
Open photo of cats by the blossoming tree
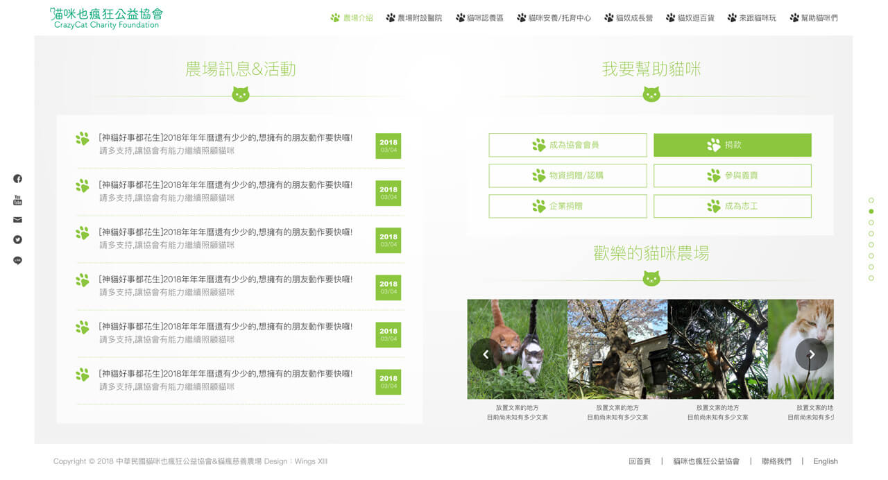point(617,349)
